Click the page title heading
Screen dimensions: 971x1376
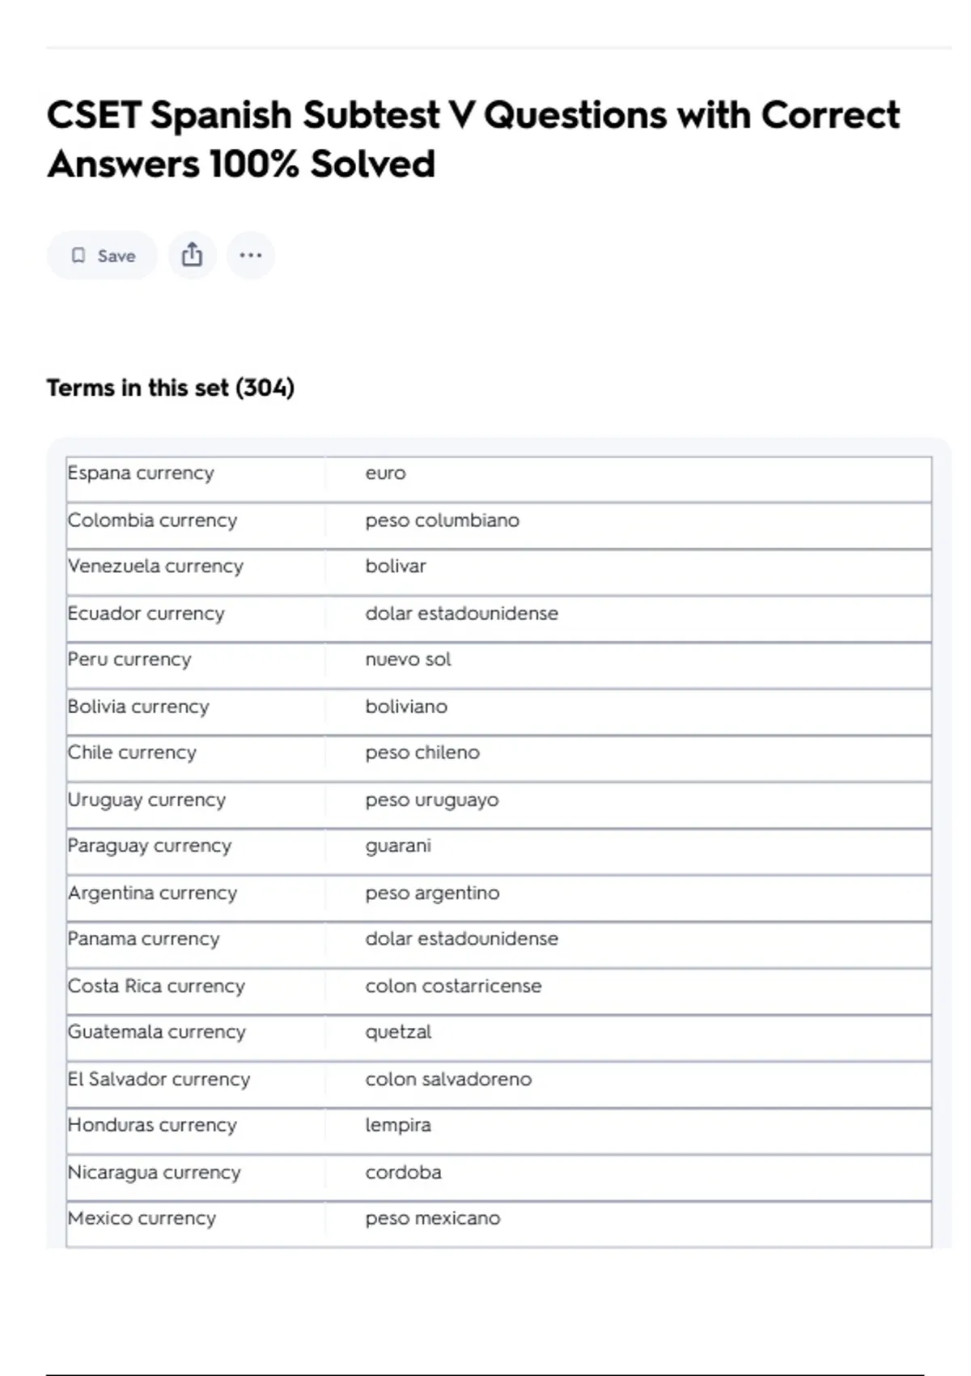pos(473,139)
